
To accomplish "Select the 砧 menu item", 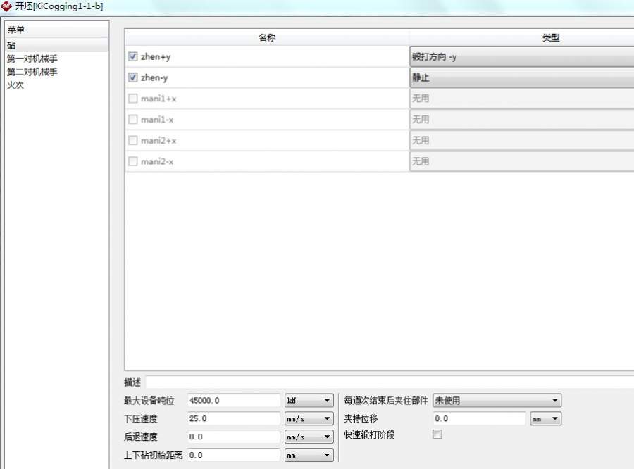I will click(56, 45).
